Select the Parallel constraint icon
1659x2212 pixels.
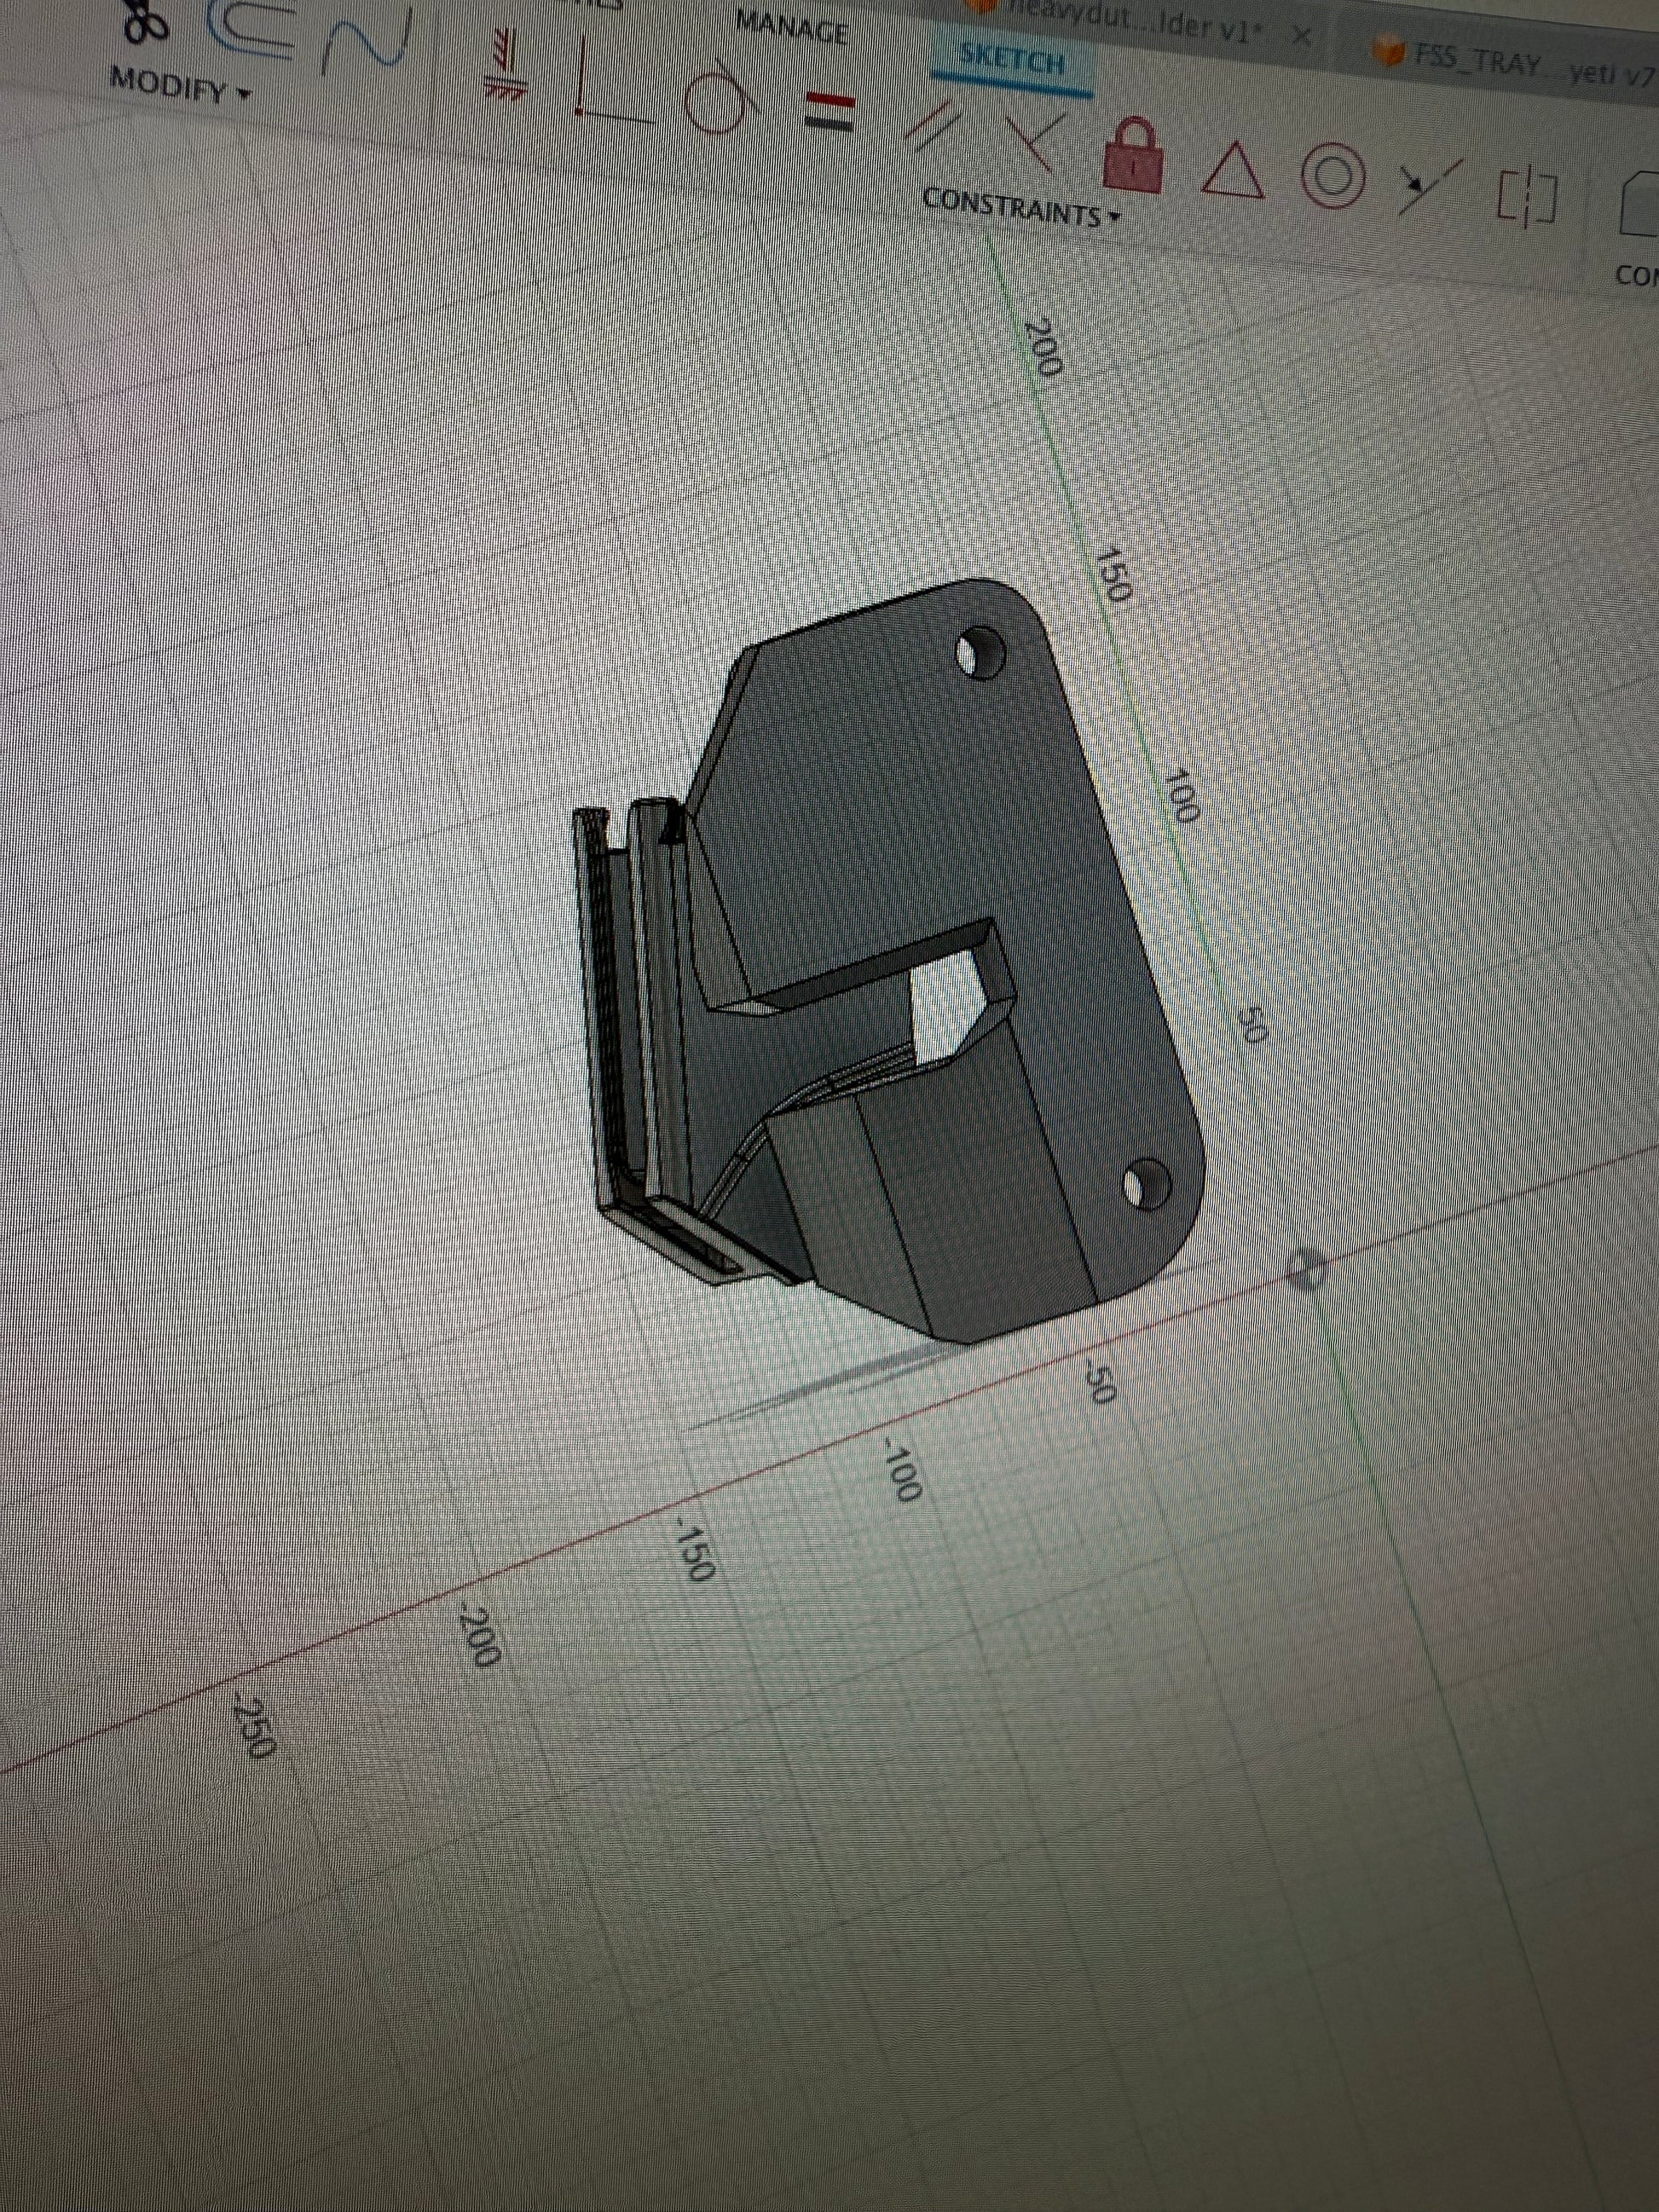coord(933,125)
